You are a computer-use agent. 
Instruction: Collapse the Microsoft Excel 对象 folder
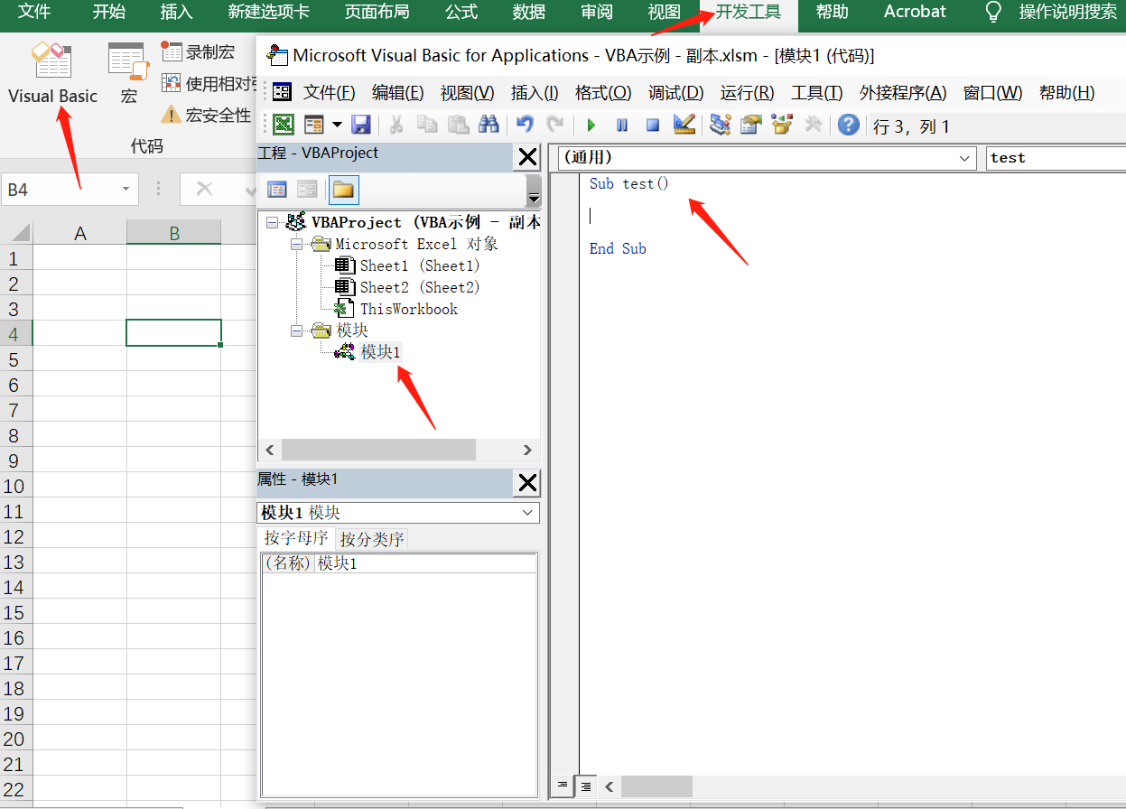(x=296, y=244)
